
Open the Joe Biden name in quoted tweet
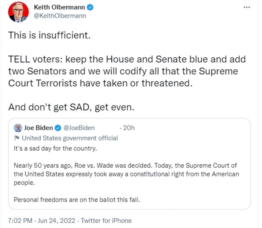click(x=38, y=128)
